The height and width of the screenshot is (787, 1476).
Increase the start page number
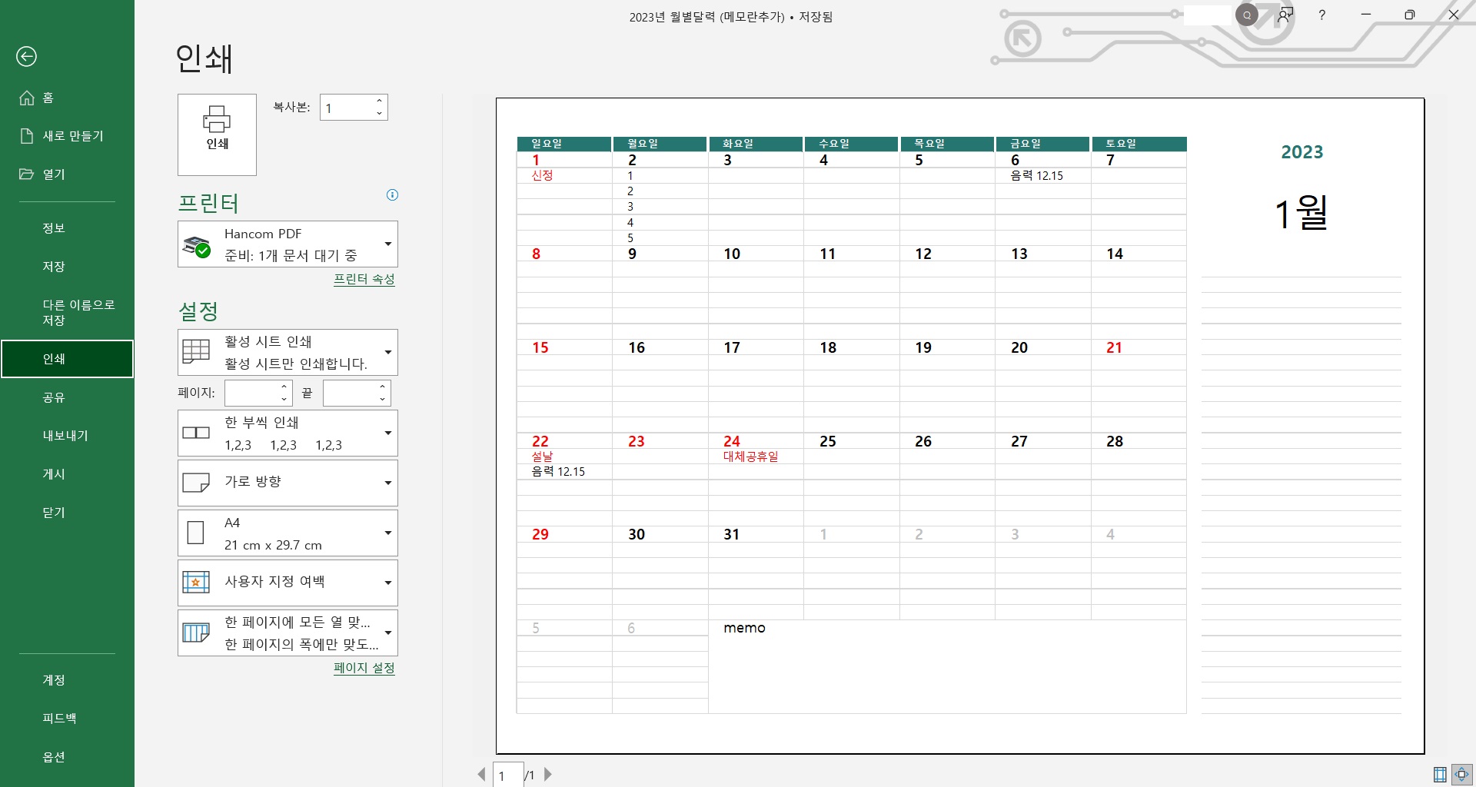[284, 386]
